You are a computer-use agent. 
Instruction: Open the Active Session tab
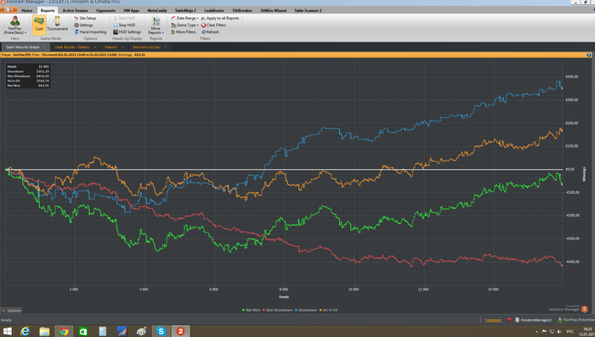point(75,10)
